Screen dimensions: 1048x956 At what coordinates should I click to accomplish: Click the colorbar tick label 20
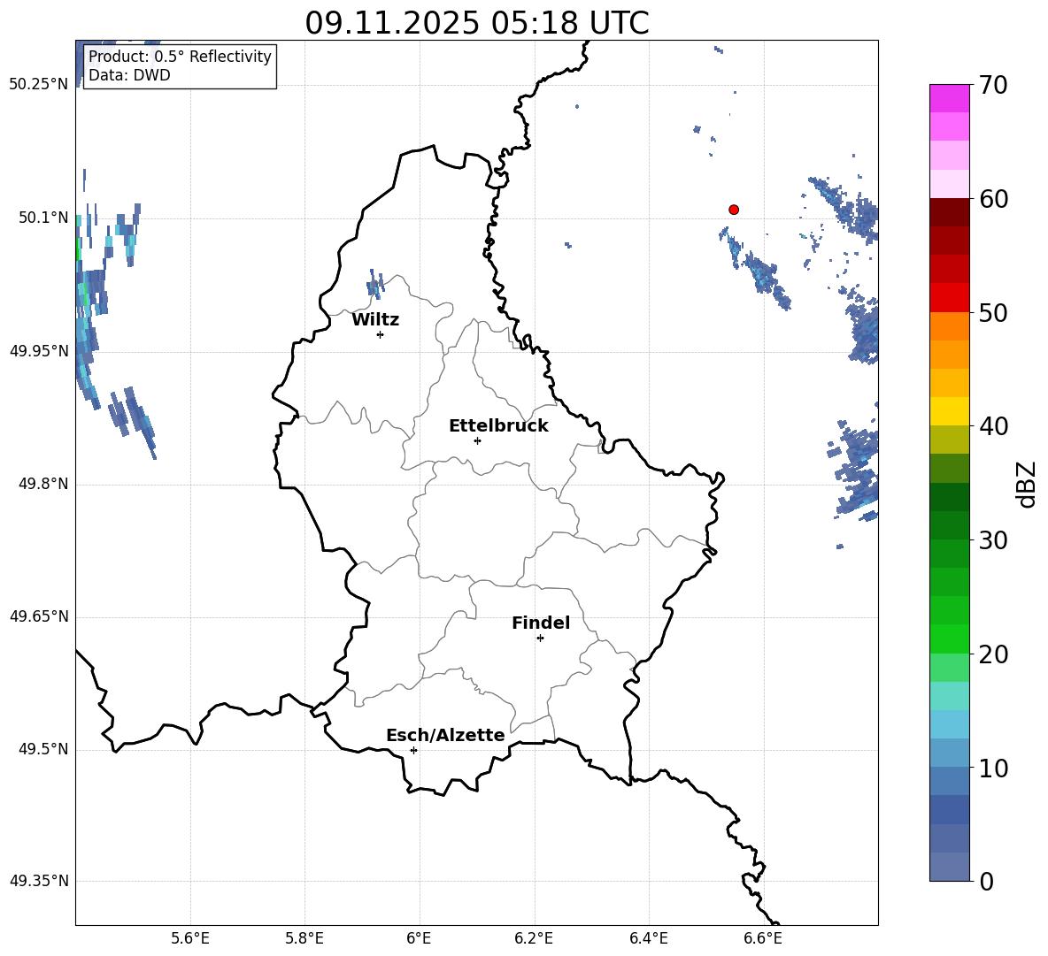(x=992, y=654)
